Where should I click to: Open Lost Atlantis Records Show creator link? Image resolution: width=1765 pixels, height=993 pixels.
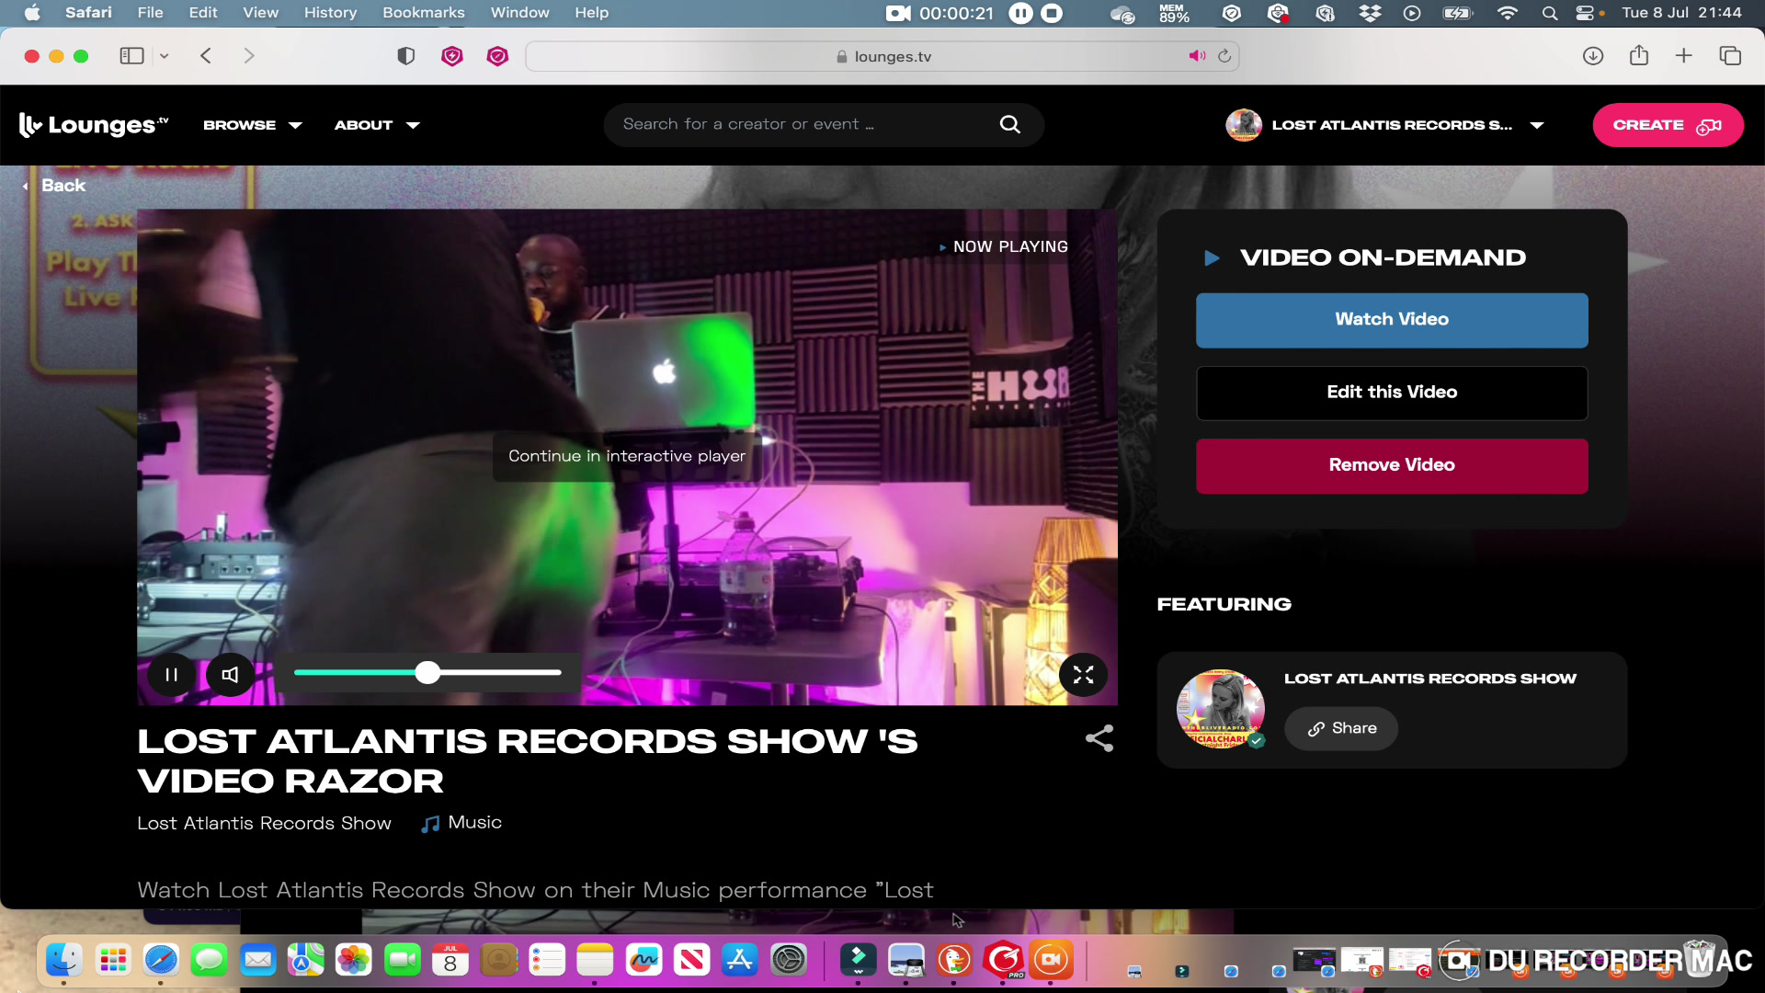coord(264,823)
